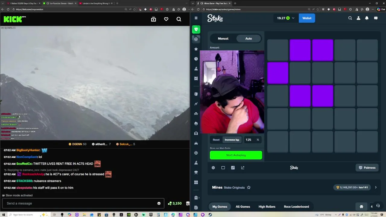Open Stake sidebar hamburger menu
The height and width of the screenshot is (217, 386).
tap(196, 18)
